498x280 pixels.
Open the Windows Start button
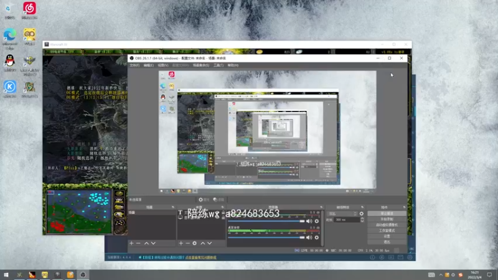pos(6,275)
